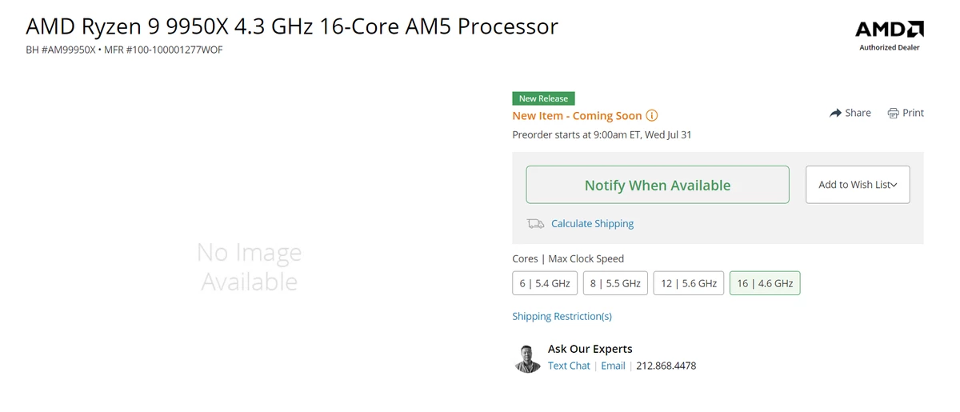Open the Shipping Restriction(s) link
The image size is (960, 412).
[562, 316]
